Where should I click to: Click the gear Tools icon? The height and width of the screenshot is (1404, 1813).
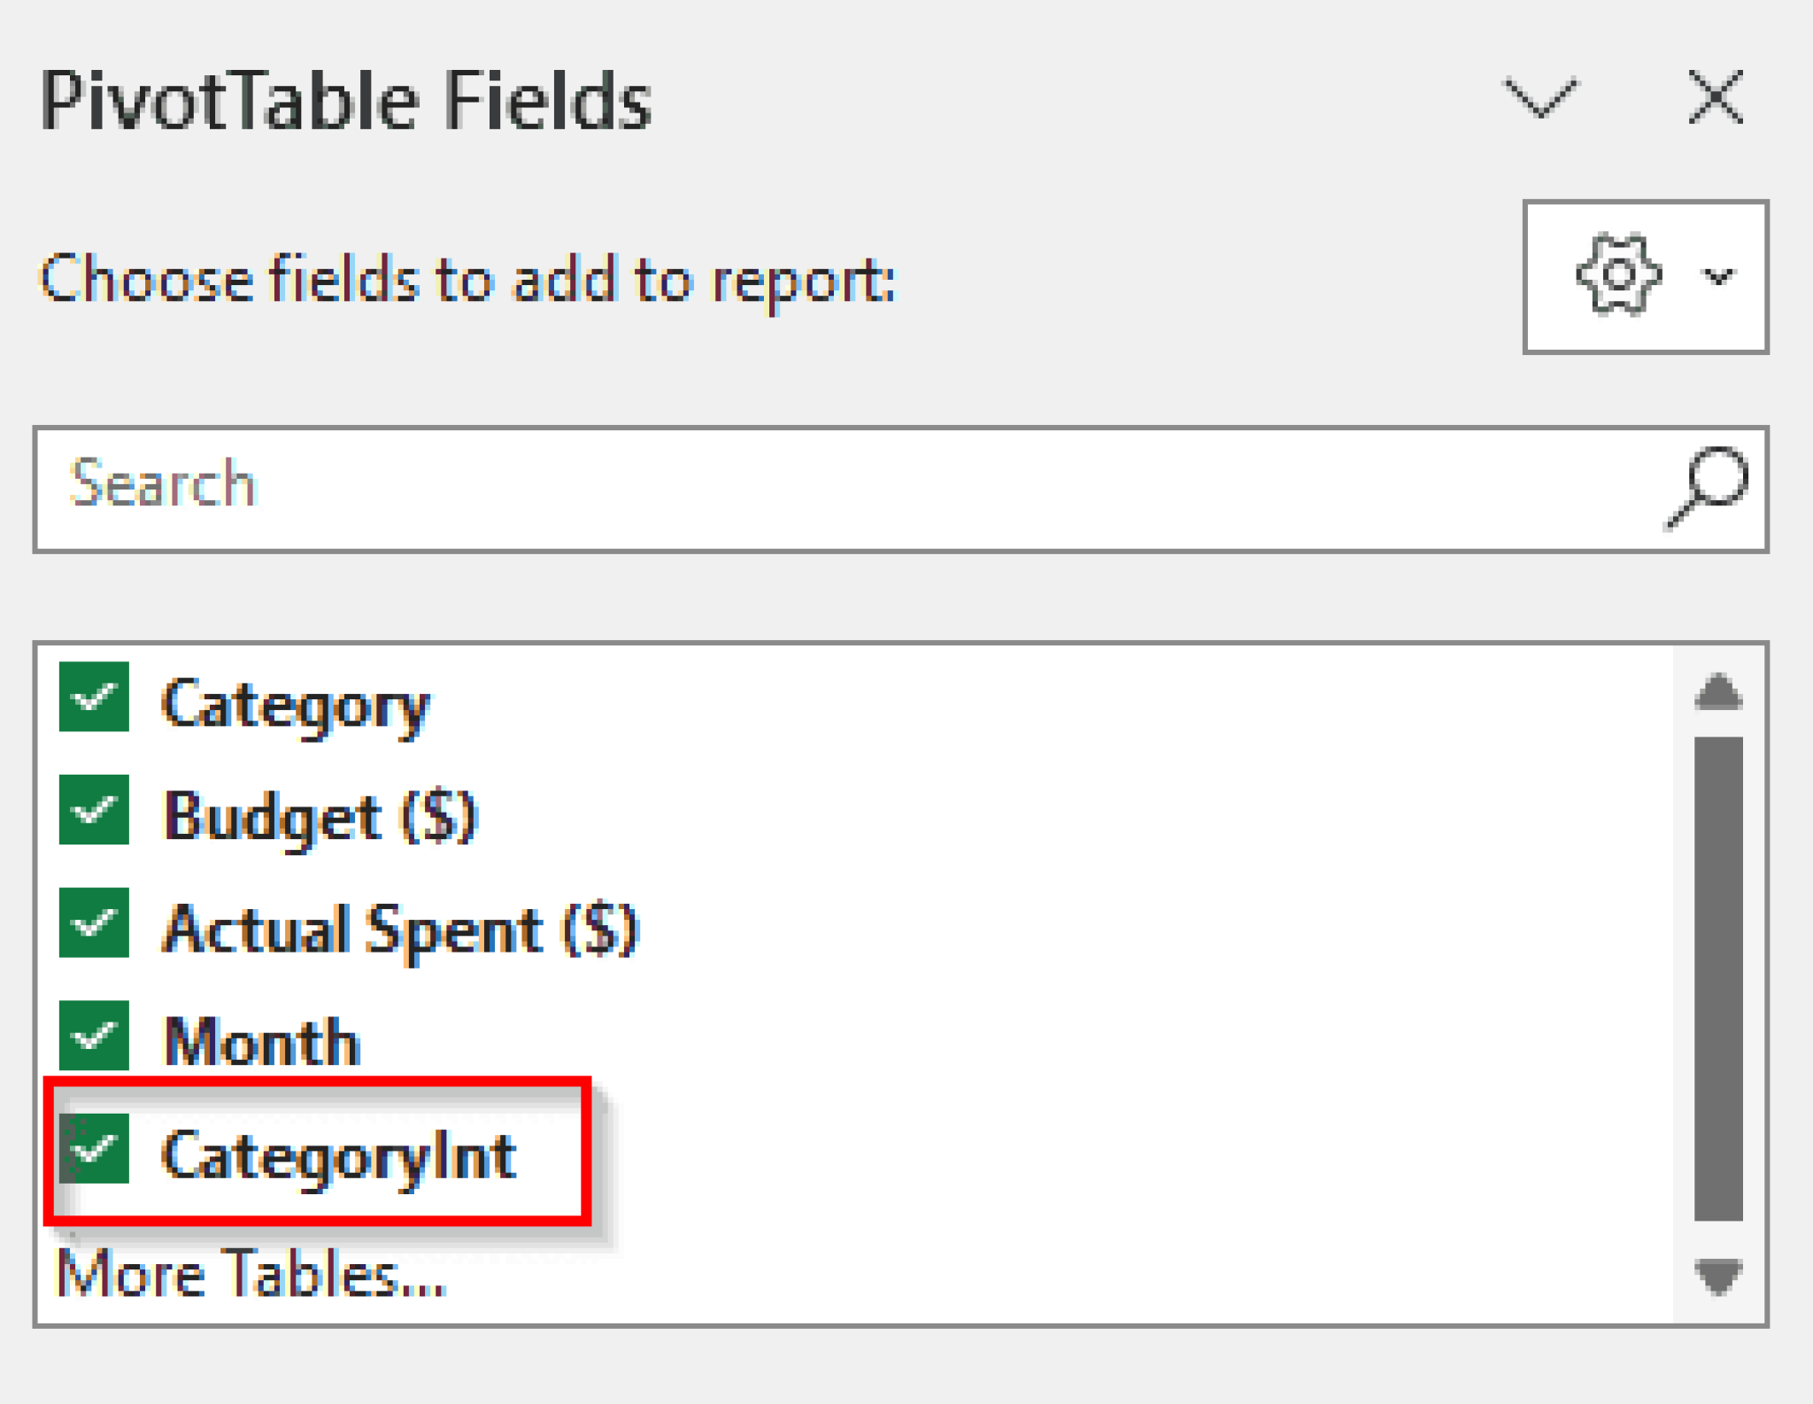[1617, 276]
